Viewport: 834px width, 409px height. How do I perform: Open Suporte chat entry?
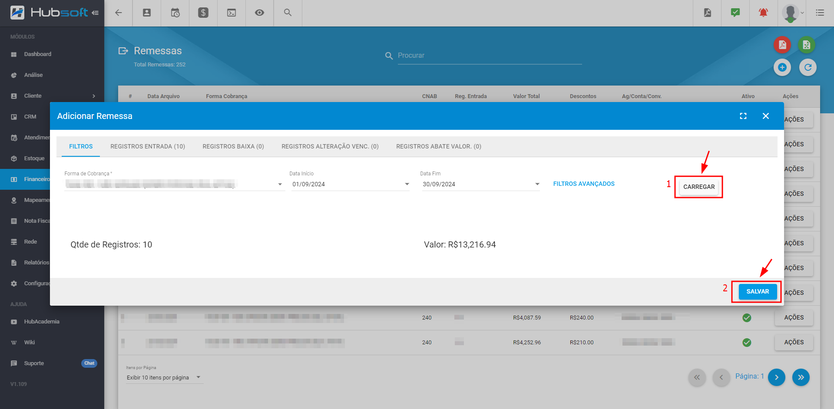[52, 363]
